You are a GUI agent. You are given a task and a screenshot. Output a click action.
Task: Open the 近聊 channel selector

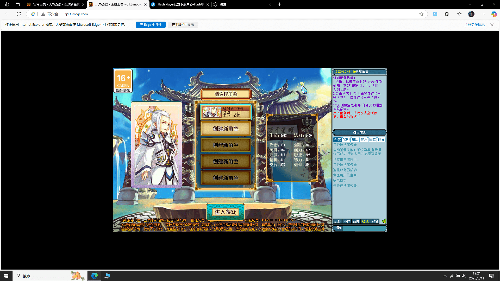point(338,228)
